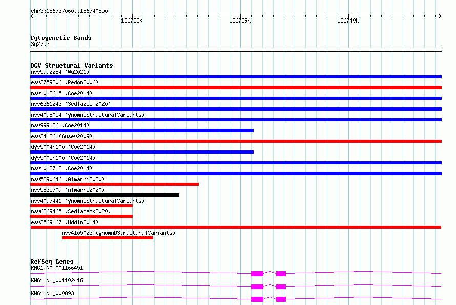Open nsv4105023 (gnomADStructuralVariants) label
456x305 pixels.
click(x=118, y=233)
